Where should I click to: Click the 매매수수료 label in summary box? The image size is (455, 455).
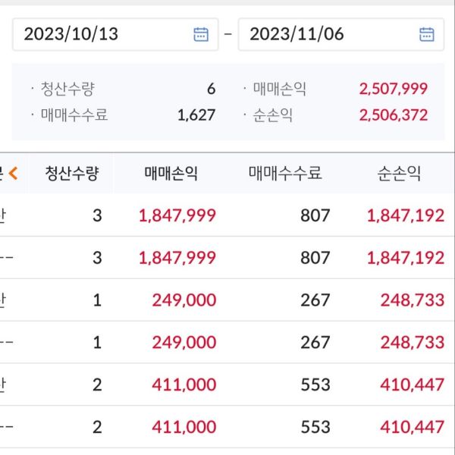pyautogui.click(x=74, y=115)
